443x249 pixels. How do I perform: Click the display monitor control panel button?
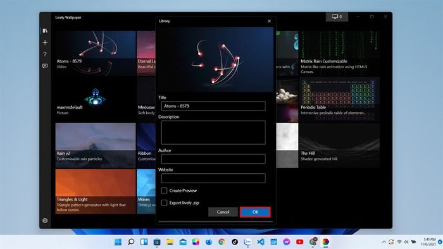[x=337, y=17]
